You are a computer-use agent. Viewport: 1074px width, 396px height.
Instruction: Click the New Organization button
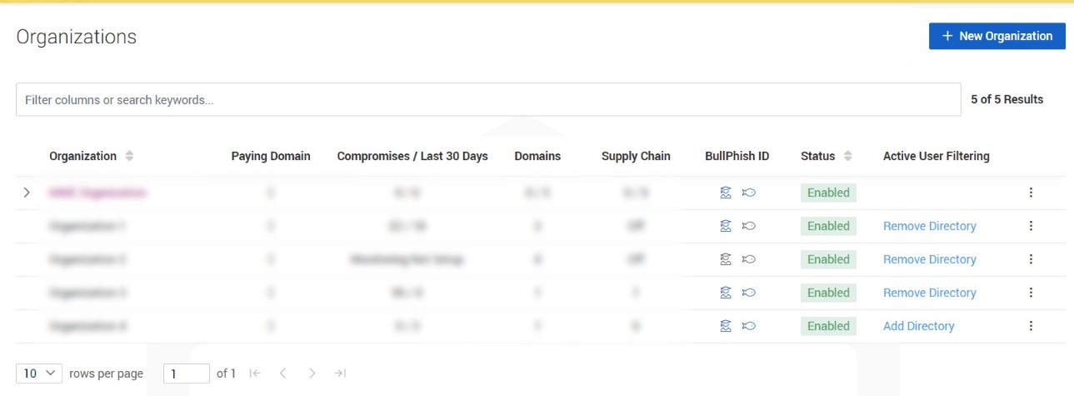click(997, 36)
